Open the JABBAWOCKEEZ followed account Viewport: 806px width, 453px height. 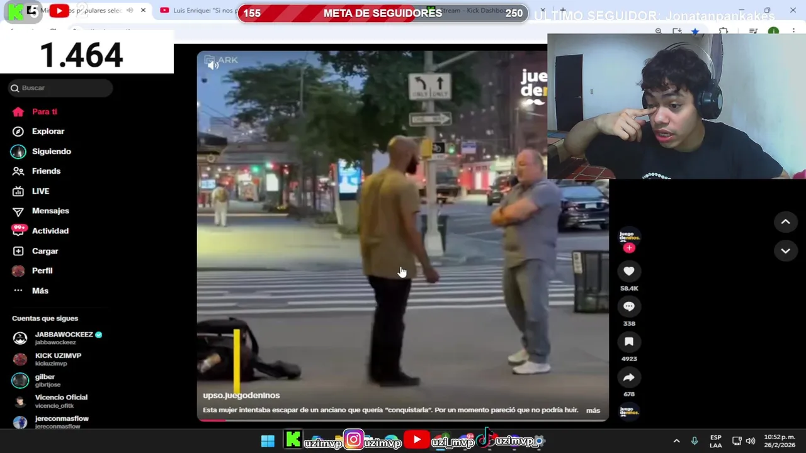click(x=58, y=338)
